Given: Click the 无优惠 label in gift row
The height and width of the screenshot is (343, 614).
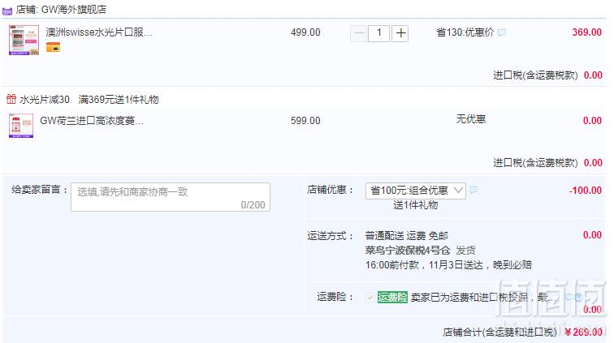Looking at the screenshot, I should [471, 119].
